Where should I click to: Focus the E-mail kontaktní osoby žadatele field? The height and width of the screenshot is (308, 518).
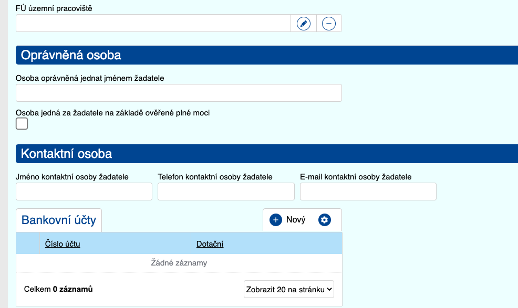[x=368, y=192]
